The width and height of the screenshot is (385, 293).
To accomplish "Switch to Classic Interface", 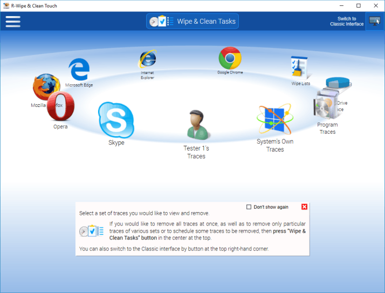I will [347, 22].
